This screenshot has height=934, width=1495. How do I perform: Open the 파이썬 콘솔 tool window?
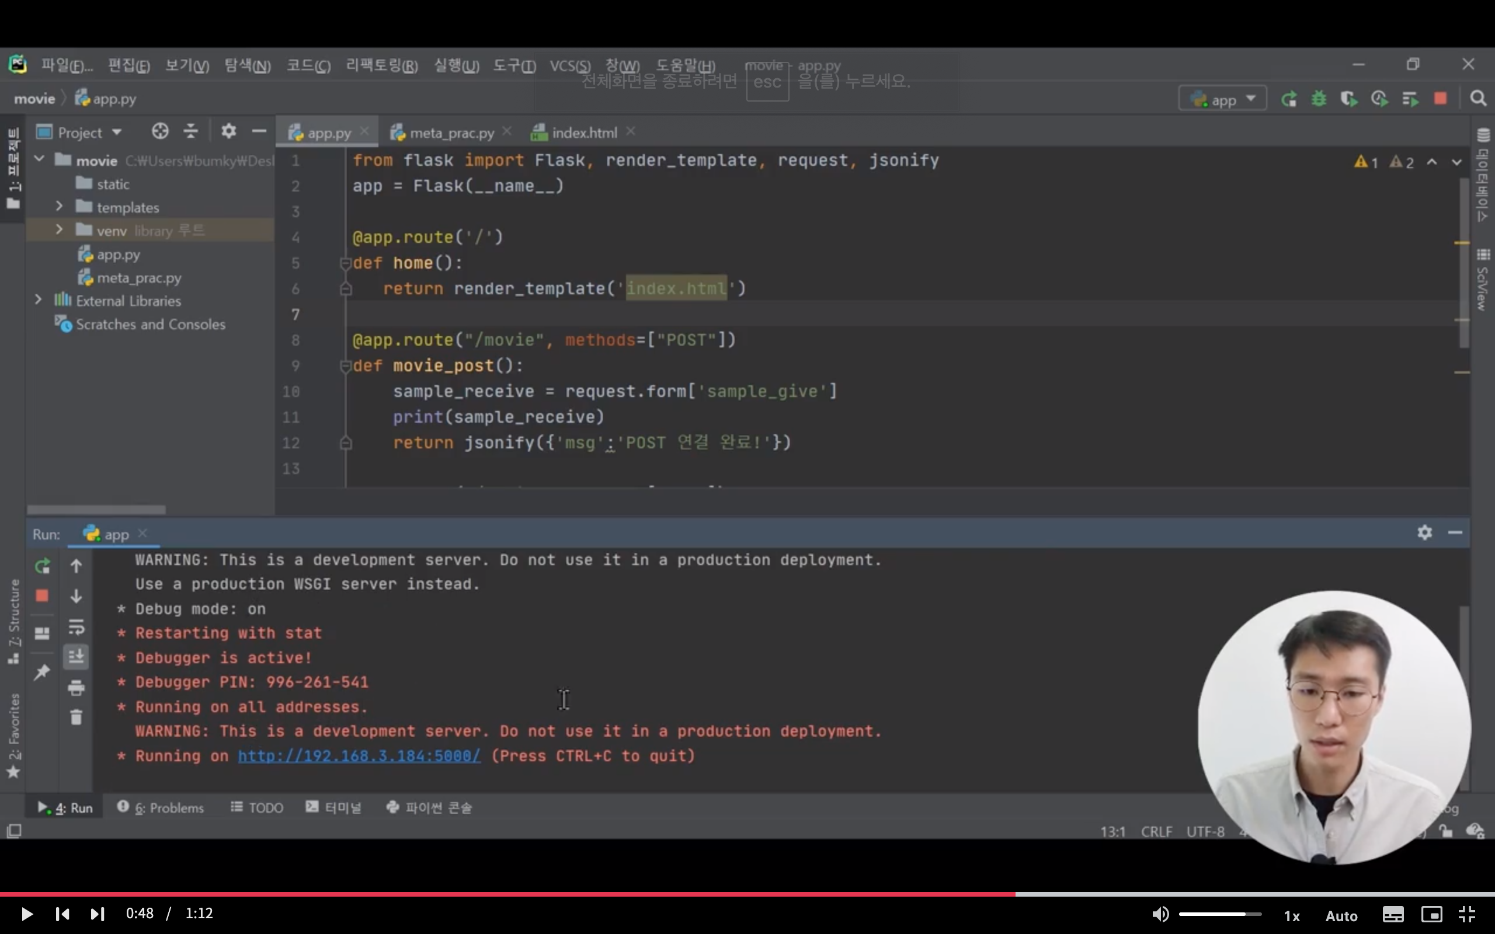tap(429, 807)
